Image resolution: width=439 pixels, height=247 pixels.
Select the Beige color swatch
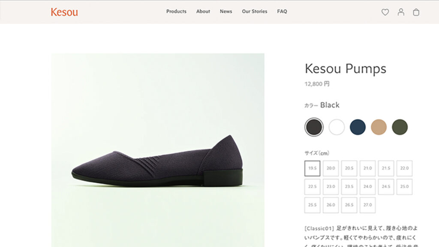pos(379,127)
